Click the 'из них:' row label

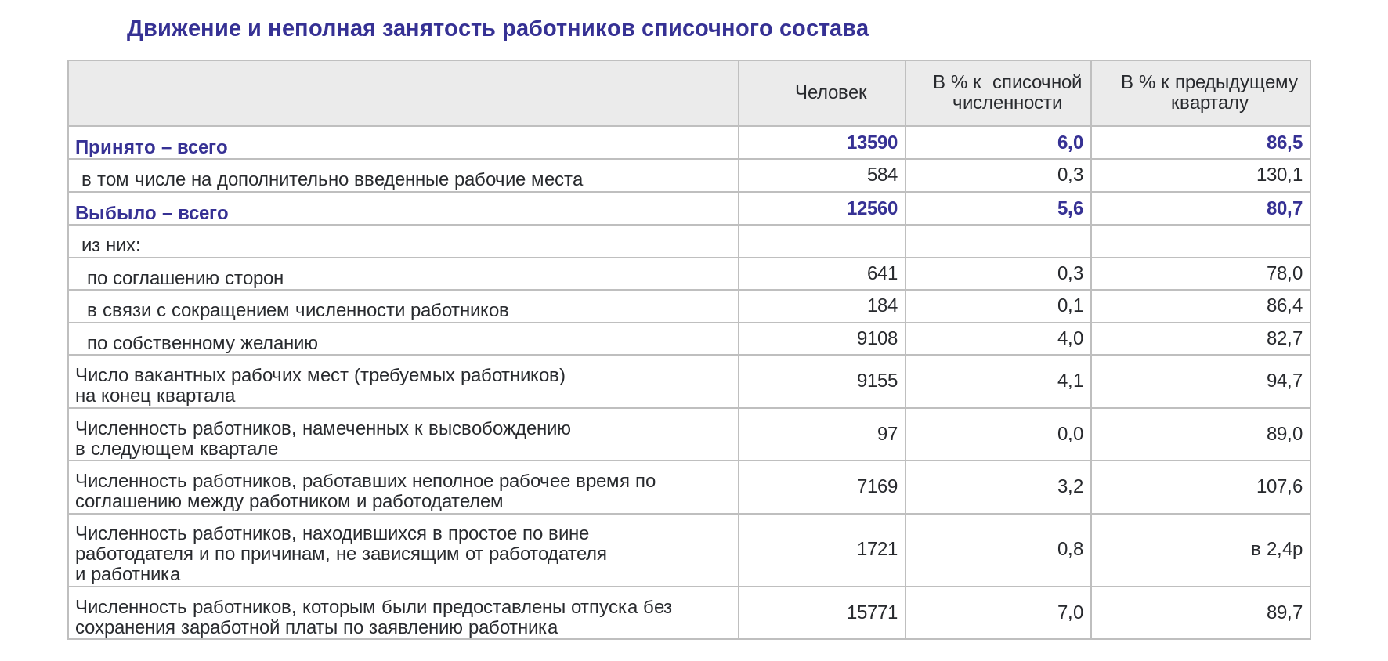pos(111,245)
